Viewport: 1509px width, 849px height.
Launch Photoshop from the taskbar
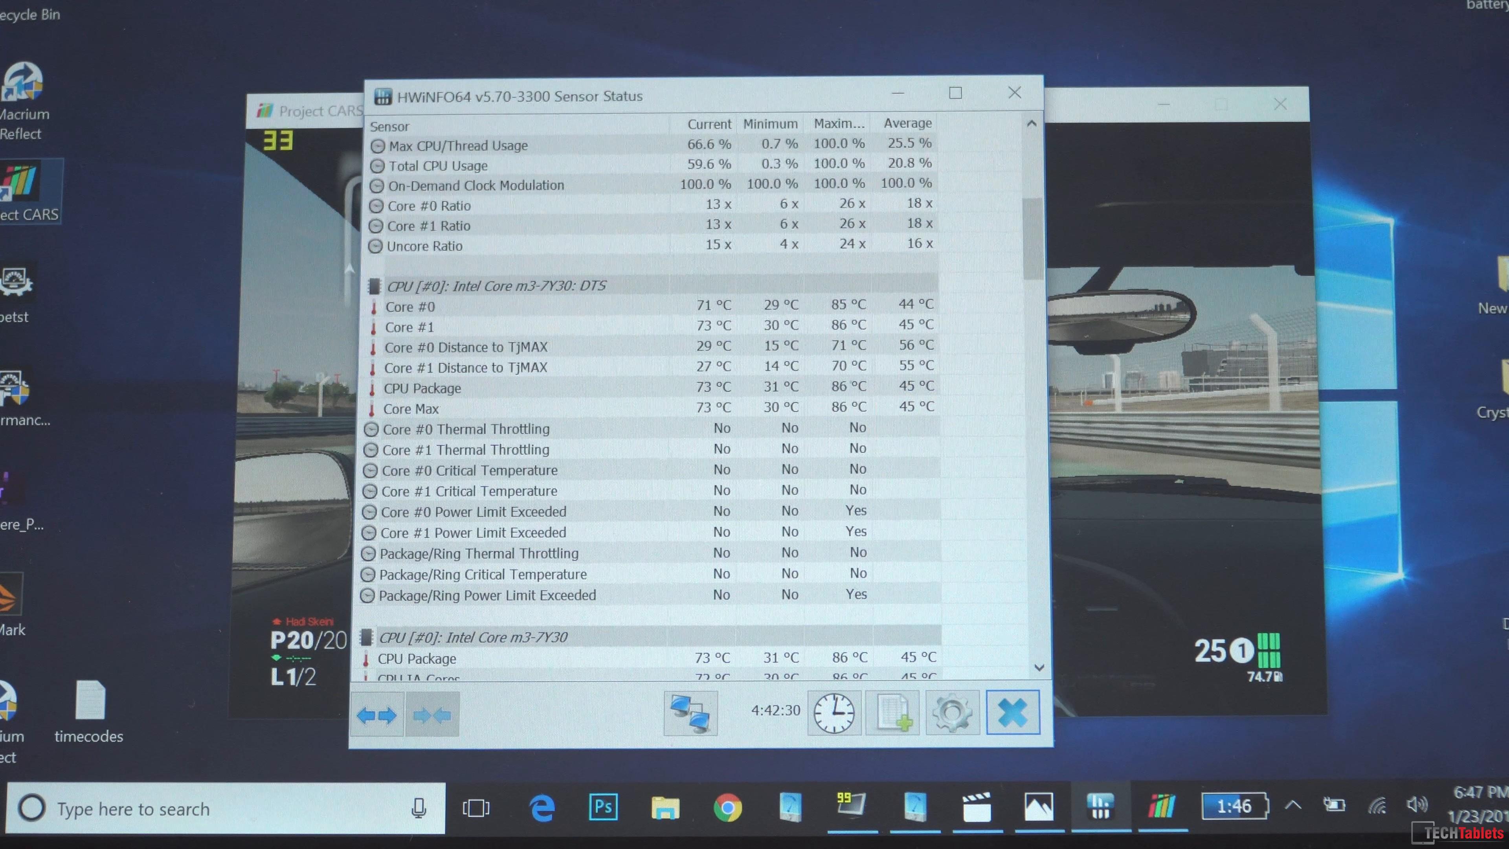pos(603,807)
